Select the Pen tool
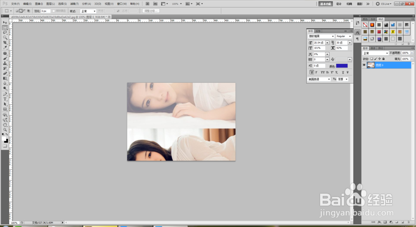The width and height of the screenshot is (416, 227). pyautogui.click(x=5, y=94)
